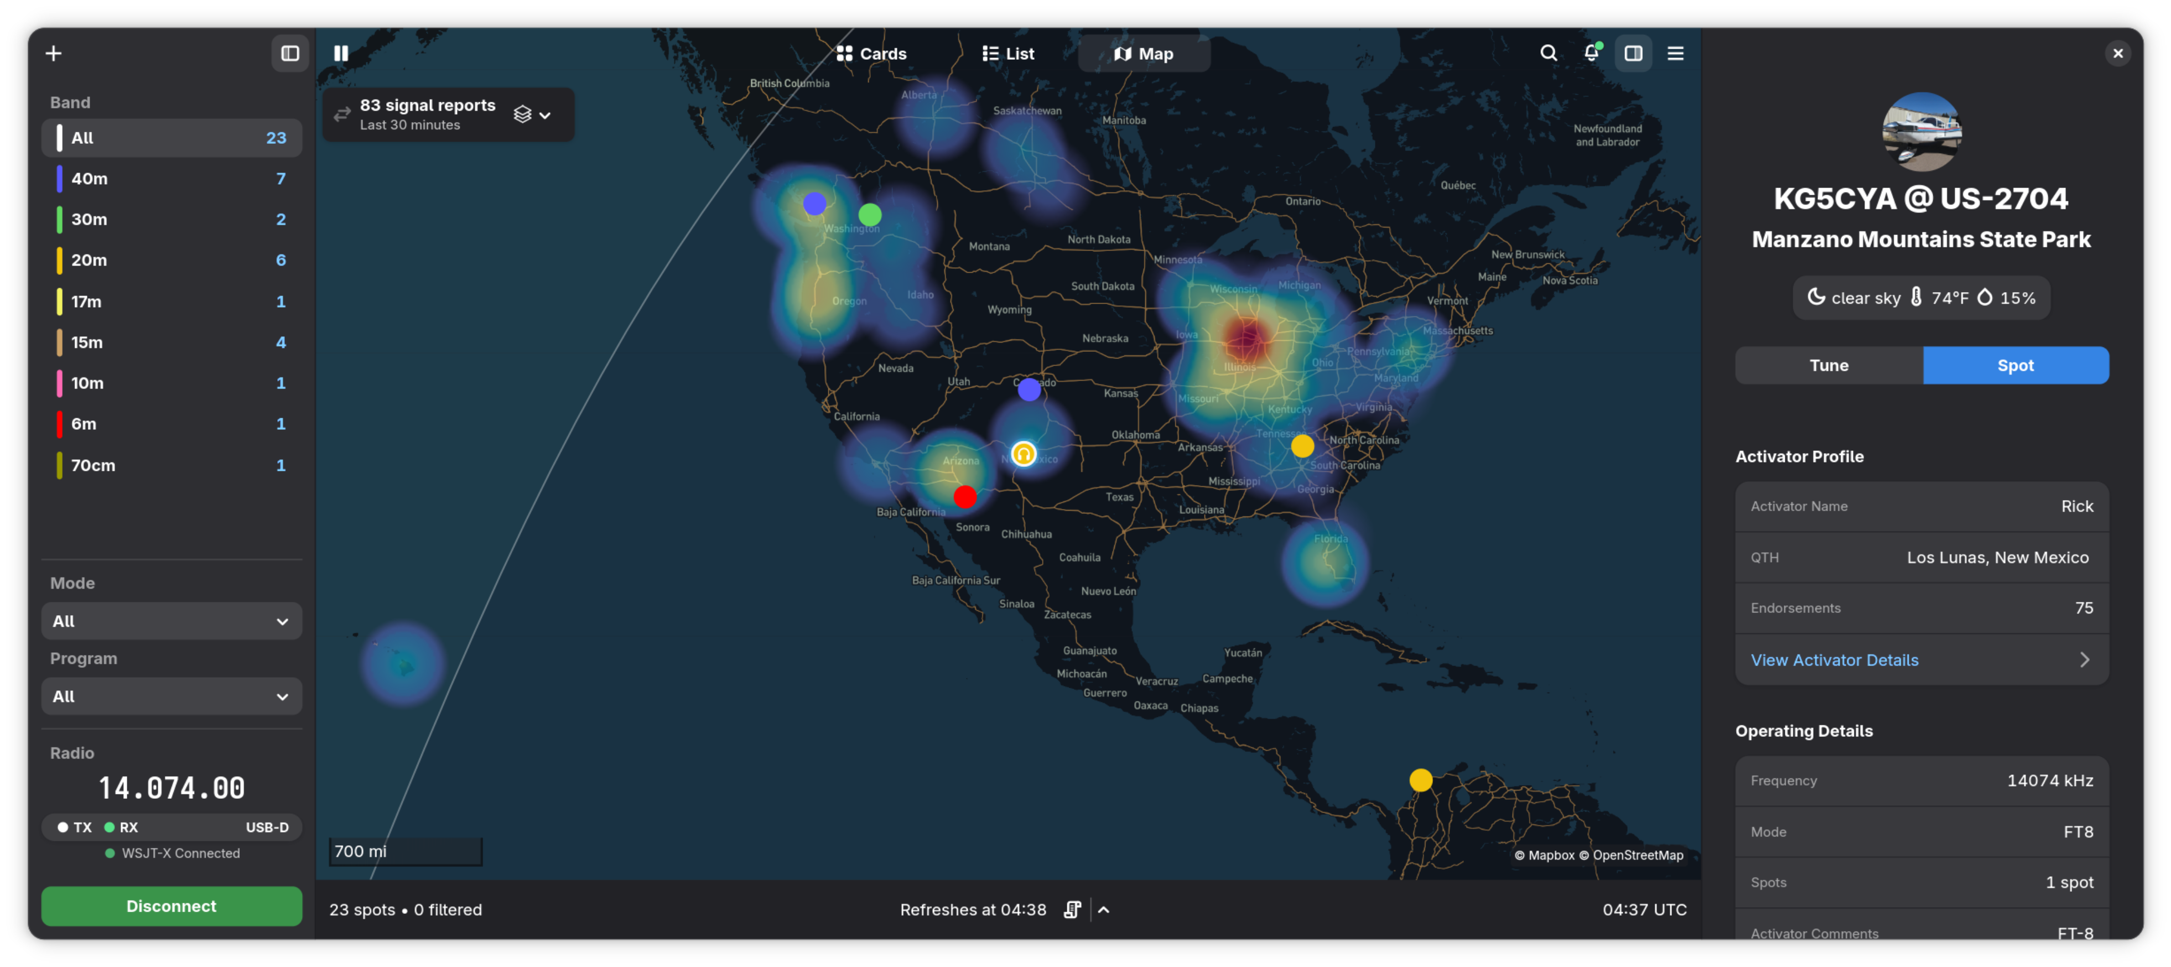2171x967 pixels.
Task: Open the Mode dropdown
Action: 172,621
